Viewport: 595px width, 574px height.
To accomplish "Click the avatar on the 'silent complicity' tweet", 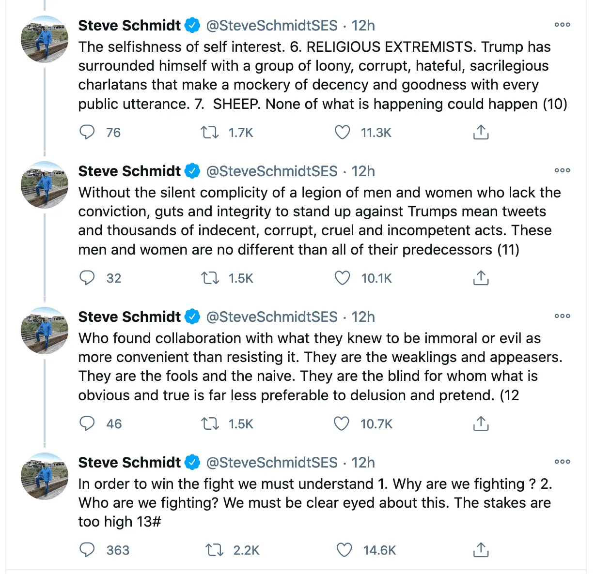I will 45,185.
